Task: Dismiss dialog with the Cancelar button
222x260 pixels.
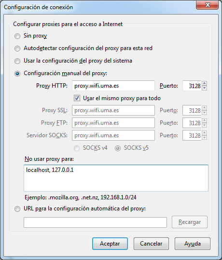Action: point(151,244)
